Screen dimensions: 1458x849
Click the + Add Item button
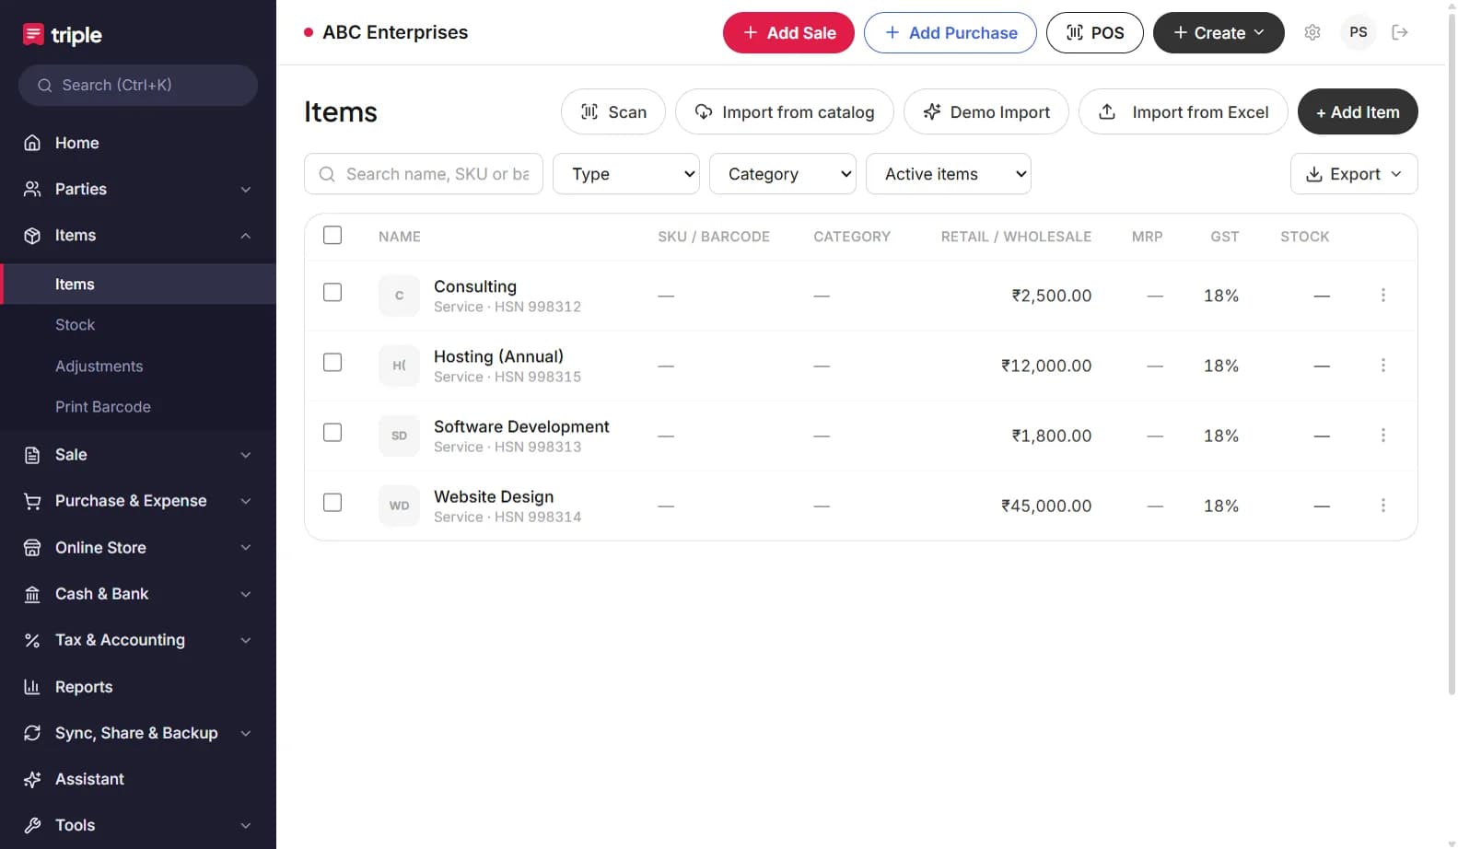pyautogui.click(x=1358, y=111)
